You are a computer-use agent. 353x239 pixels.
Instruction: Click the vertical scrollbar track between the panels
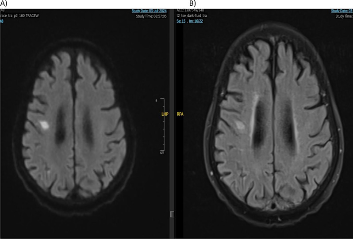point(172,124)
